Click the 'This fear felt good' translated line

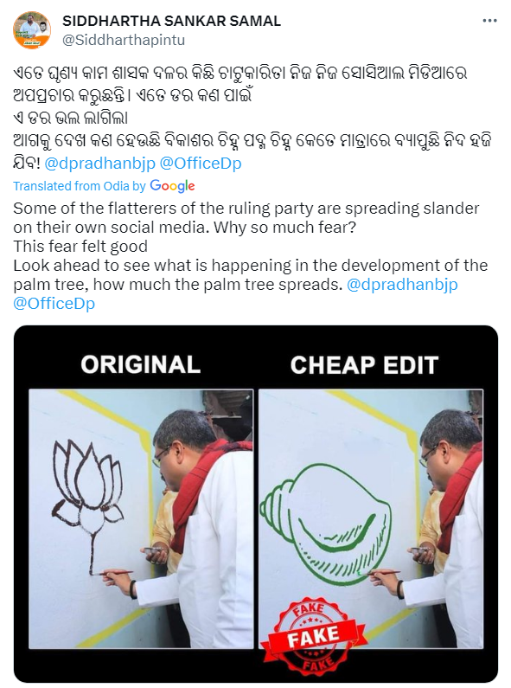coord(80,246)
